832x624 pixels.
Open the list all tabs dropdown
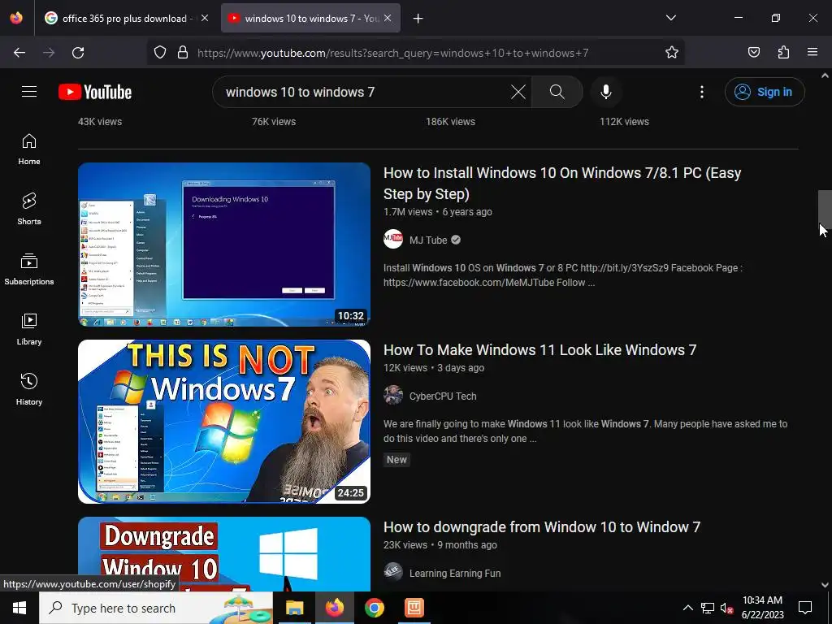click(x=671, y=18)
